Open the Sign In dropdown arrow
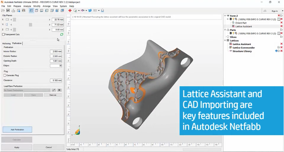Screen dimensions: 284x152 click(x=283, y=11)
